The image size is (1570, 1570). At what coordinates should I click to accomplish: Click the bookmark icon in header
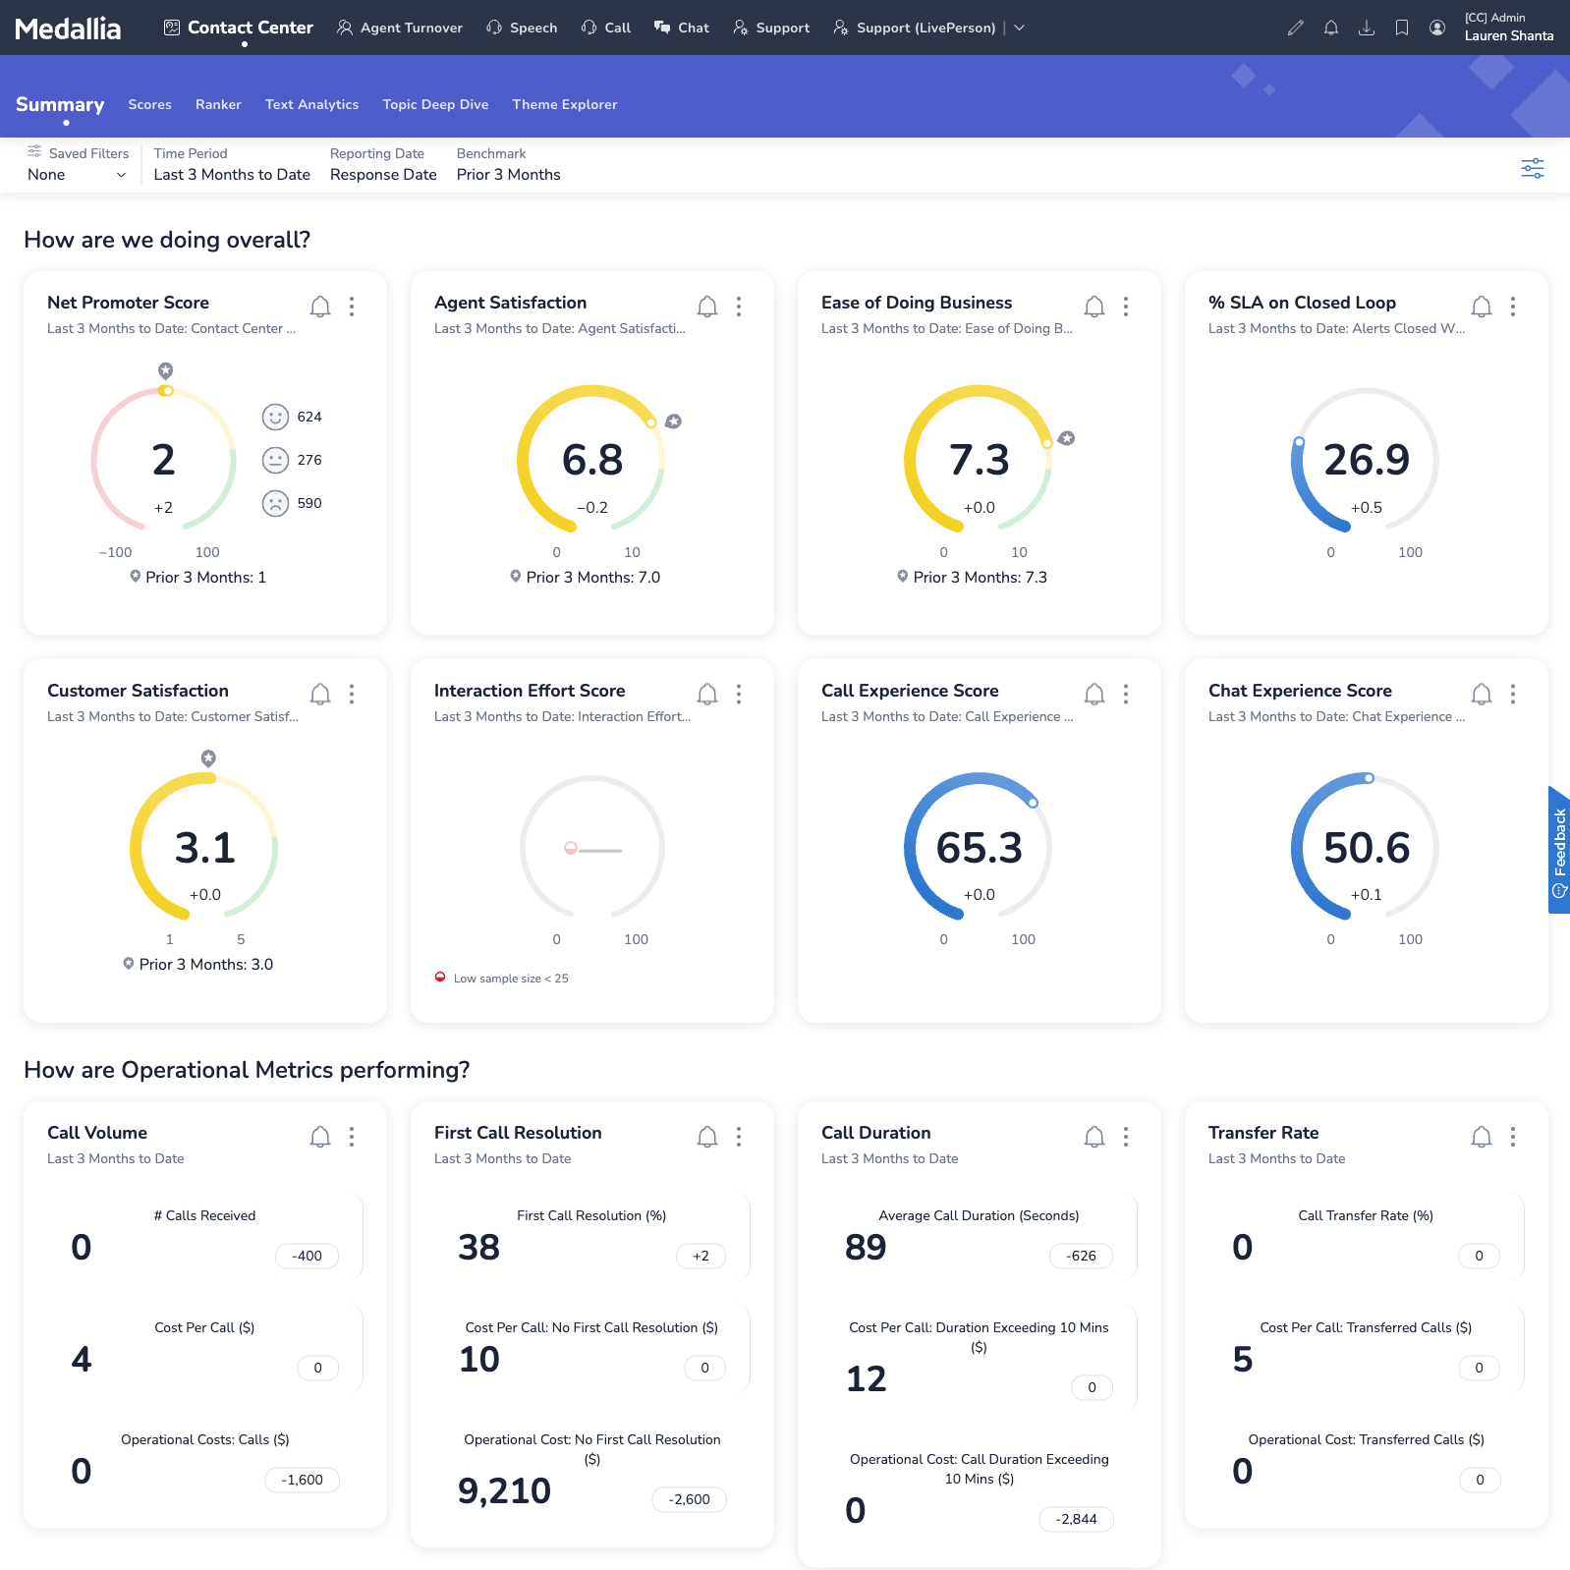click(x=1402, y=28)
